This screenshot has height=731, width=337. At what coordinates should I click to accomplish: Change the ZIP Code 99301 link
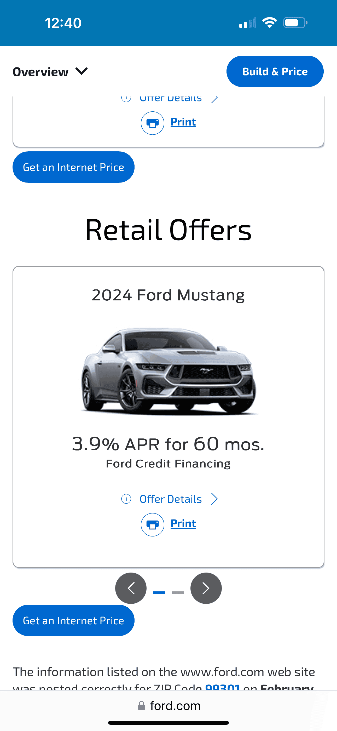[x=223, y=687]
